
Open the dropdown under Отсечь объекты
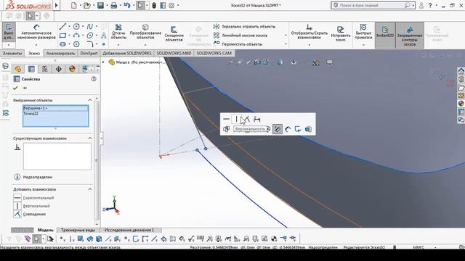click(x=118, y=45)
